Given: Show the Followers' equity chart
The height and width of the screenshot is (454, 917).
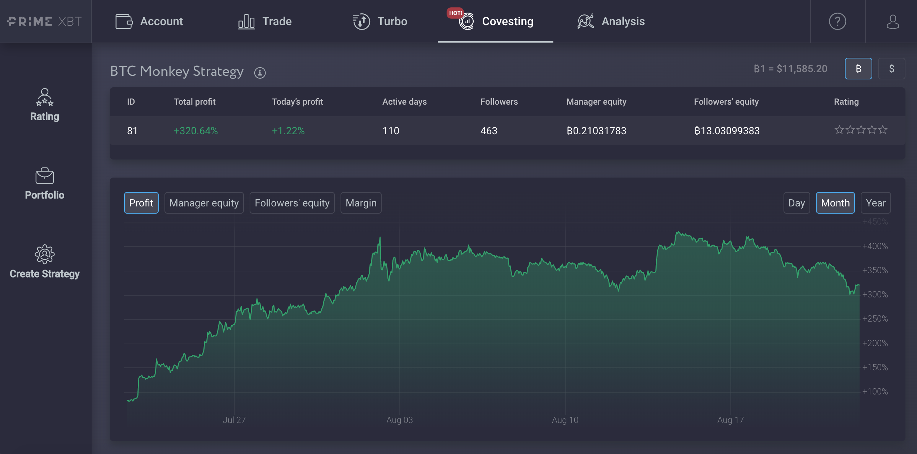Looking at the screenshot, I should pyautogui.click(x=292, y=203).
